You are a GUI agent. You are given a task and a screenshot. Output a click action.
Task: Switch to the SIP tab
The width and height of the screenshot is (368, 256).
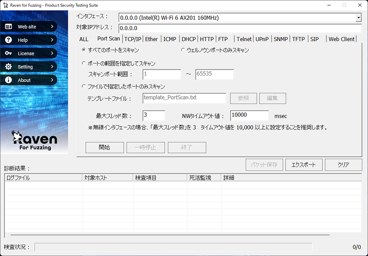click(315, 39)
